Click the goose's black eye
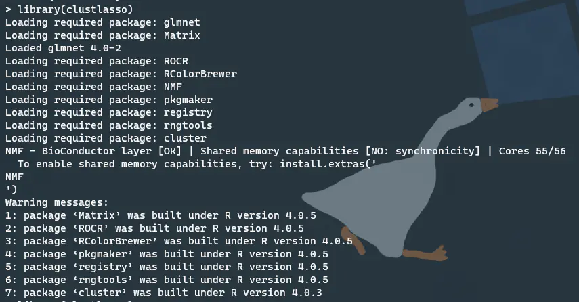Image resolution: width=579 pixels, height=302 pixels. click(x=471, y=105)
